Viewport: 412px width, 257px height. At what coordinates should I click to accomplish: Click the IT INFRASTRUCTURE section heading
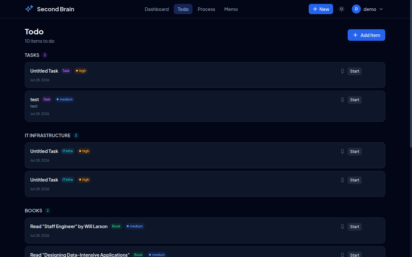click(48, 136)
